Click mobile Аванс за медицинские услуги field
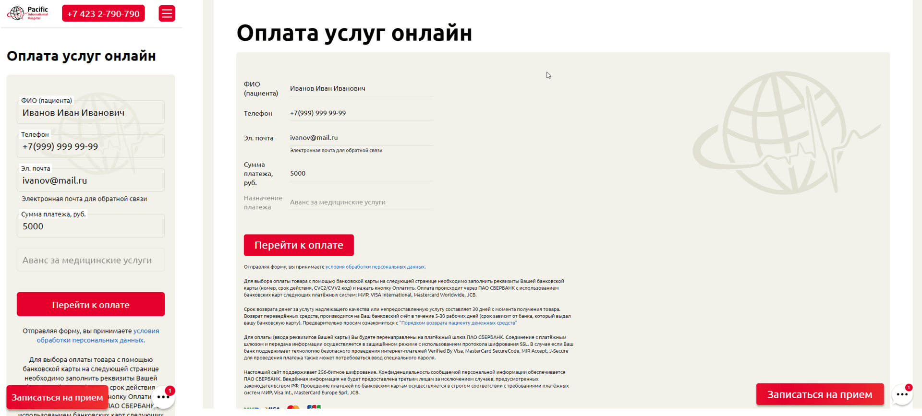Viewport: 922px width, 416px height. (91, 260)
